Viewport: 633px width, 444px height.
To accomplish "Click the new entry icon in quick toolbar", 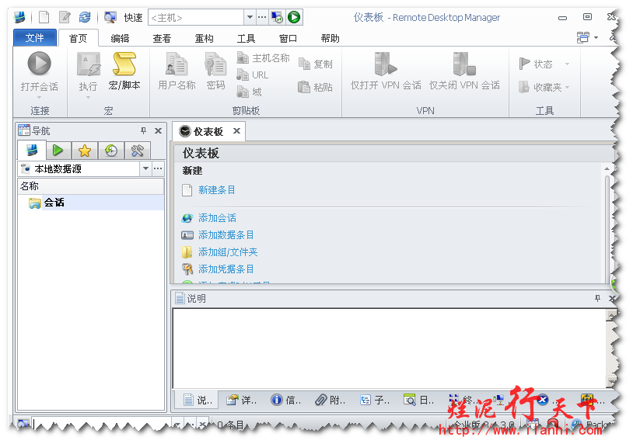I will click(x=44, y=17).
